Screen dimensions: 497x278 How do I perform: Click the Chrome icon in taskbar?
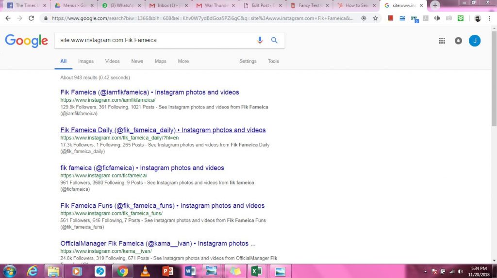122,271
